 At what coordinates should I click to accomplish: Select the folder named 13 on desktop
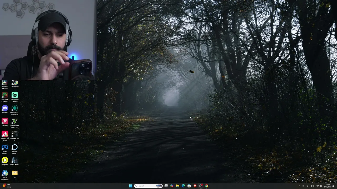[x=14, y=174]
